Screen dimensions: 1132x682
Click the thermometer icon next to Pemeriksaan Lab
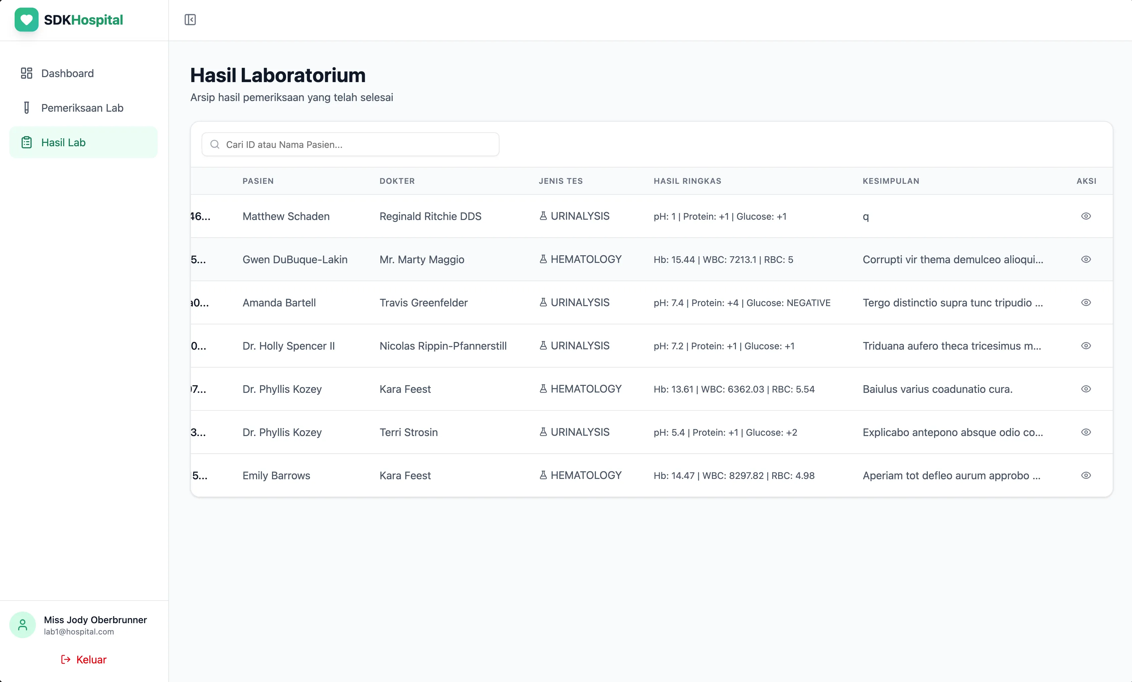tap(26, 107)
